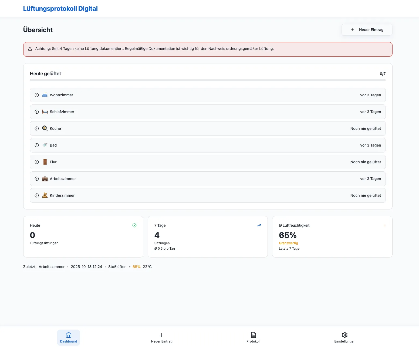Screen dimensions: 419x349
Task: Open Einstellungen gear icon
Action: 345,335
